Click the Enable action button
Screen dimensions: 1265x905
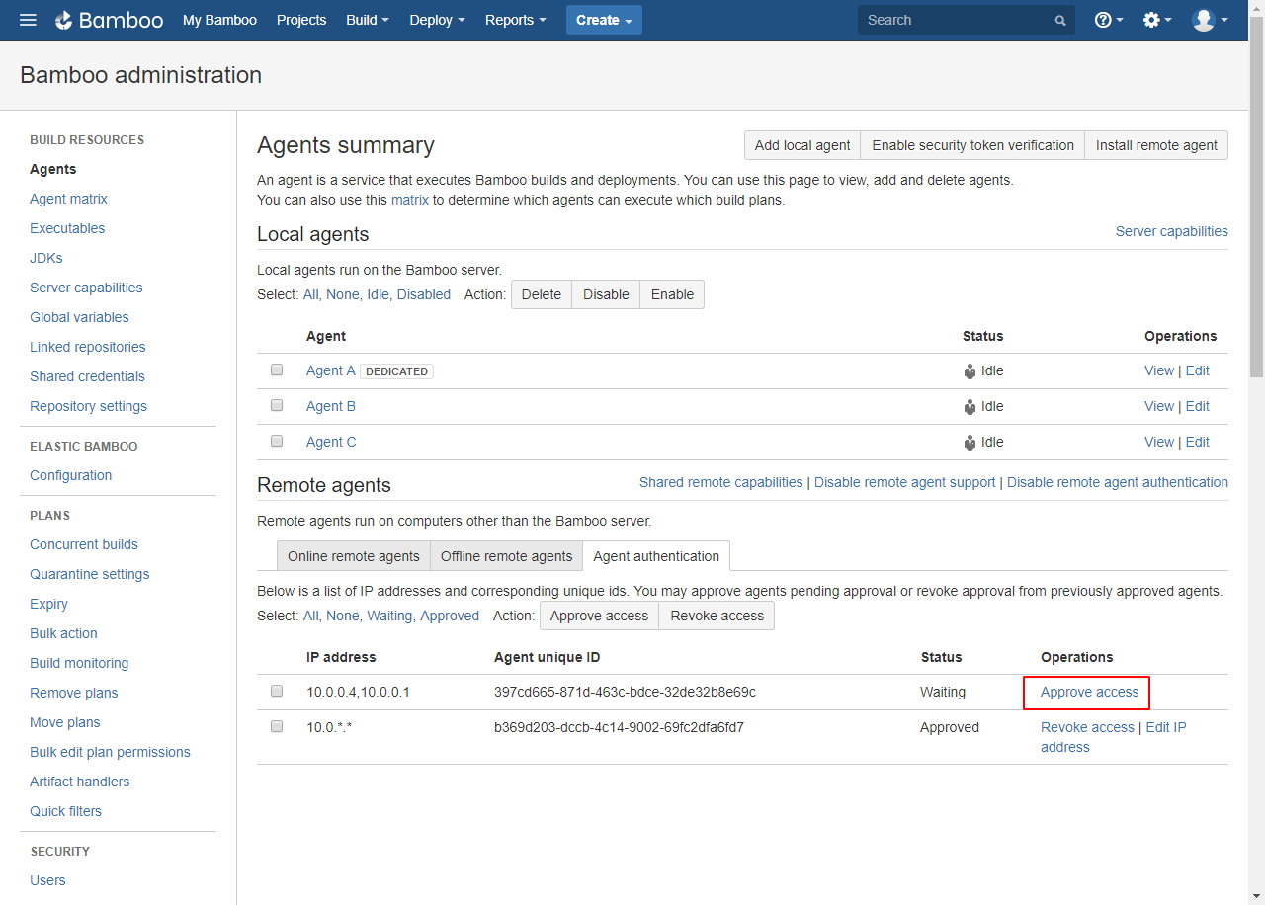672,294
